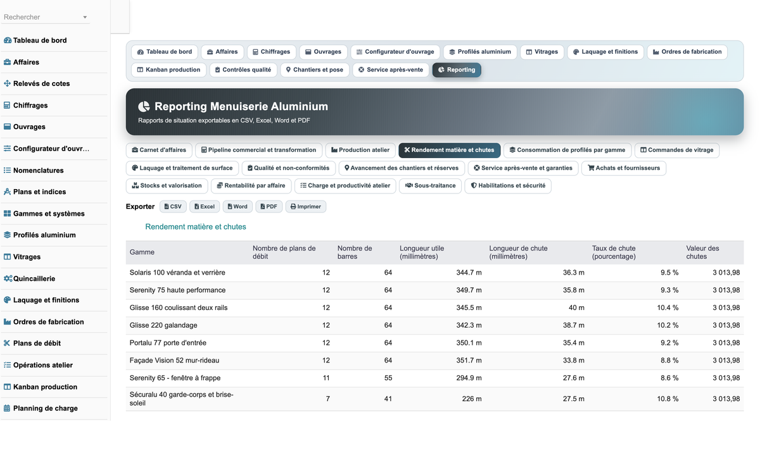
Task: Click the Nomenclatures list icon in sidebar
Action: pyautogui.click(x=8, y=170)
